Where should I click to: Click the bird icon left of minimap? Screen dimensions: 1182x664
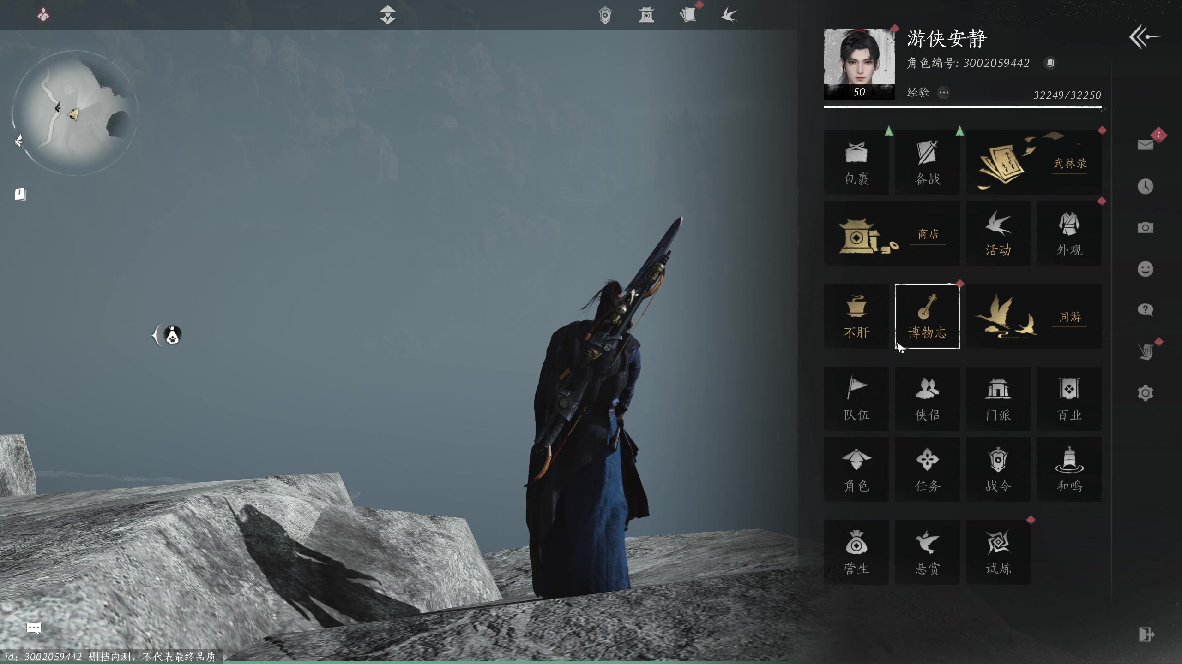19,141
